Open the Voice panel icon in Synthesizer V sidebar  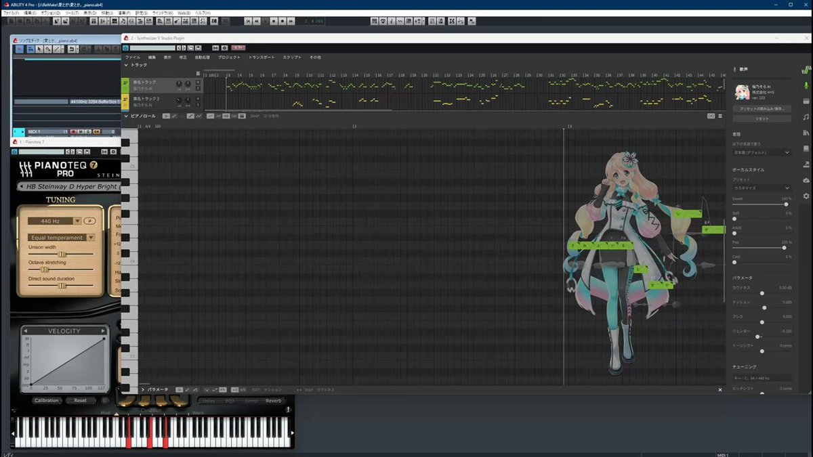pos(806,85)
